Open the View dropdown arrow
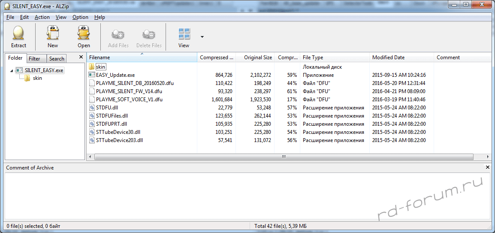The width and height of the screenshot is (495, 233). [x=202, y=36]
